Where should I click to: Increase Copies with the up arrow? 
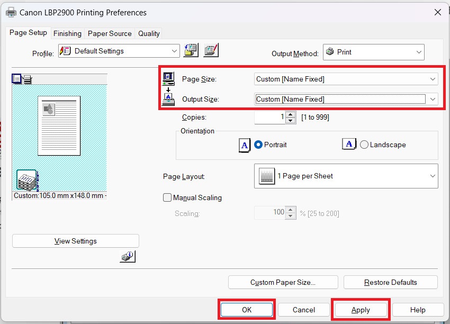291,114
